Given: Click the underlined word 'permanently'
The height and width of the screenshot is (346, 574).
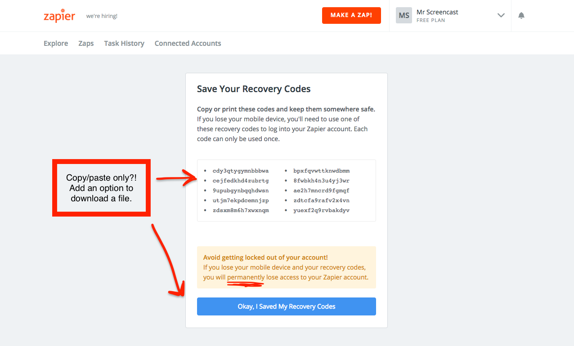Looking at the screenshot, I should click(246, 277).
